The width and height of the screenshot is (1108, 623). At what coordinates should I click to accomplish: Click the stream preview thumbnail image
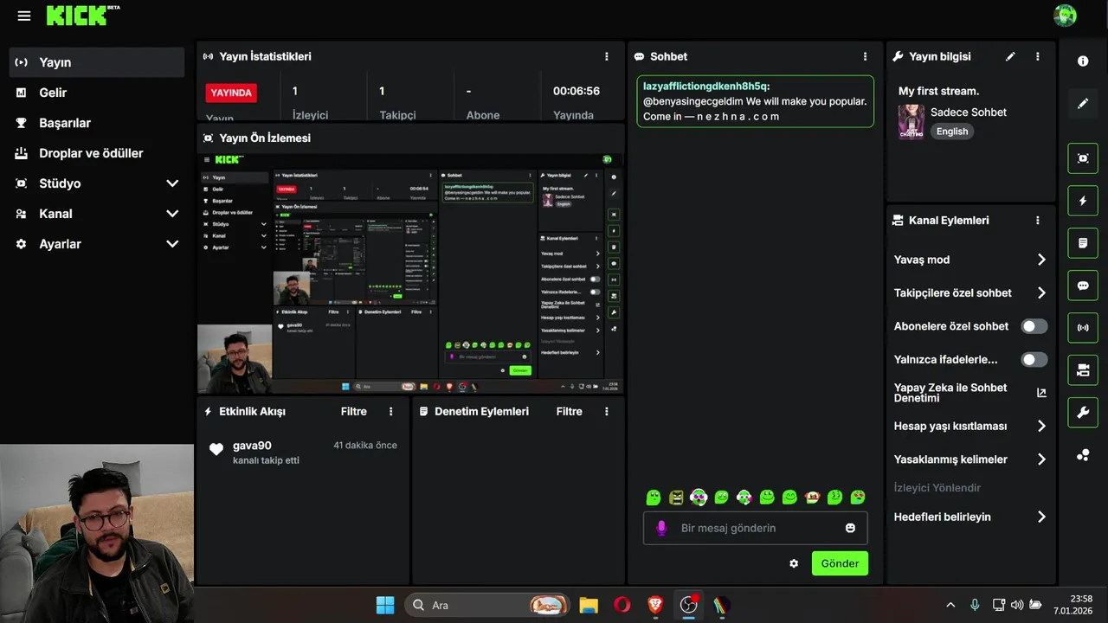tap(410, 273)
